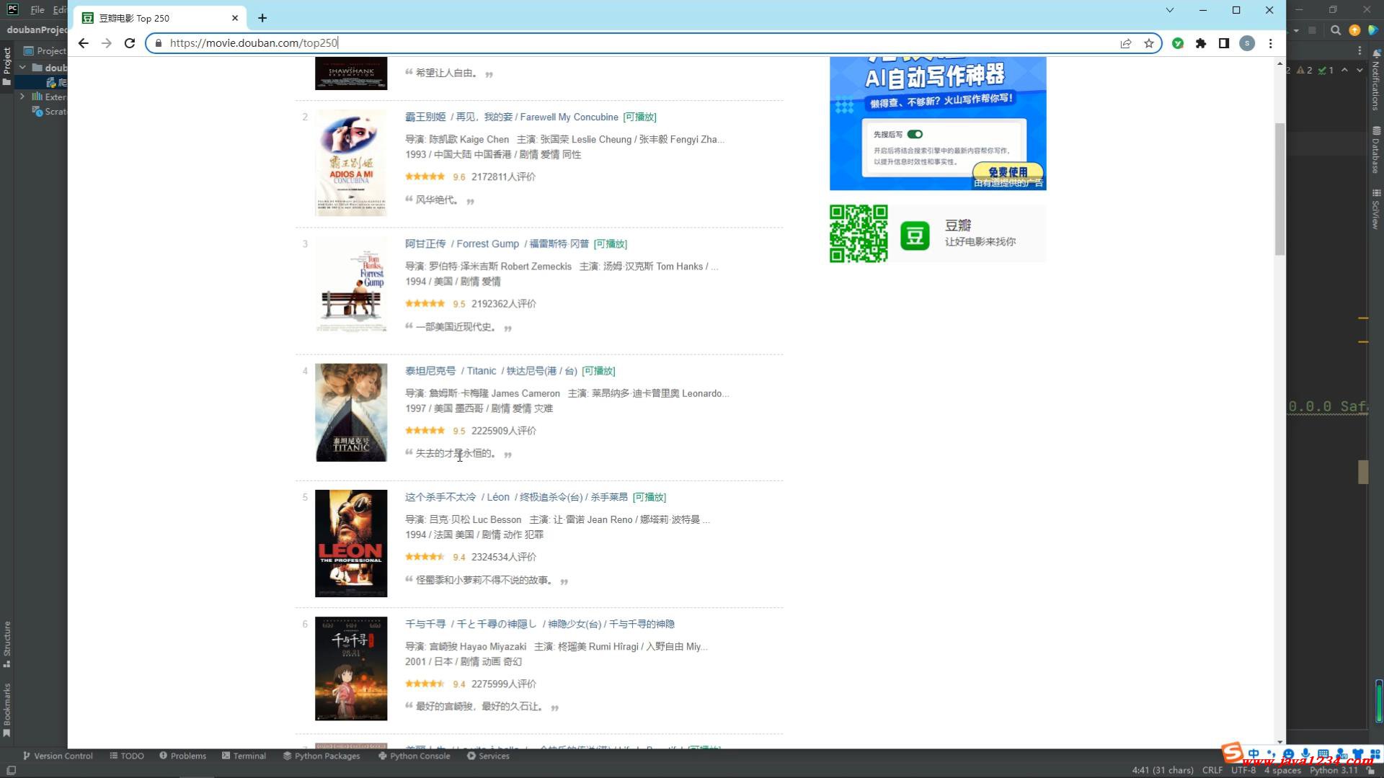
Task: Click the padlock site info icon
Action: pyautogui.click(x=159, y=43)
